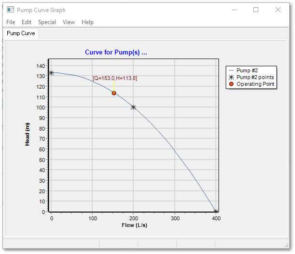
Task: Click the Operating Point legend circle icon
Action: [x=231, y=84]
